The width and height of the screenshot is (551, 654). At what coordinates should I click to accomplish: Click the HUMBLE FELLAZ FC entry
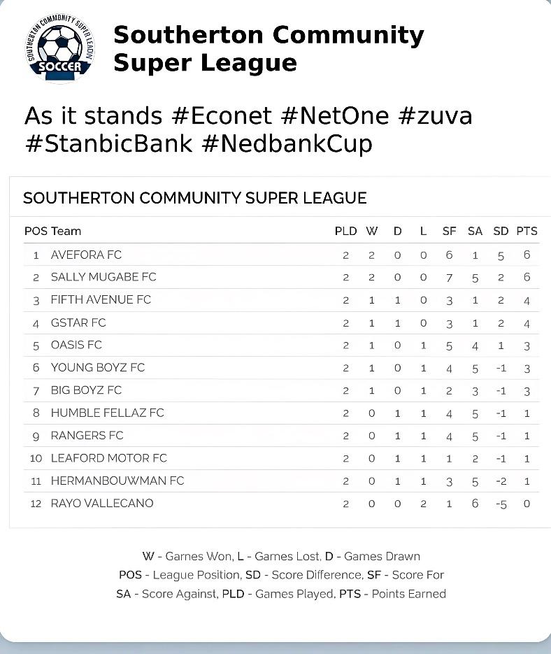click(x=107, y=413)
